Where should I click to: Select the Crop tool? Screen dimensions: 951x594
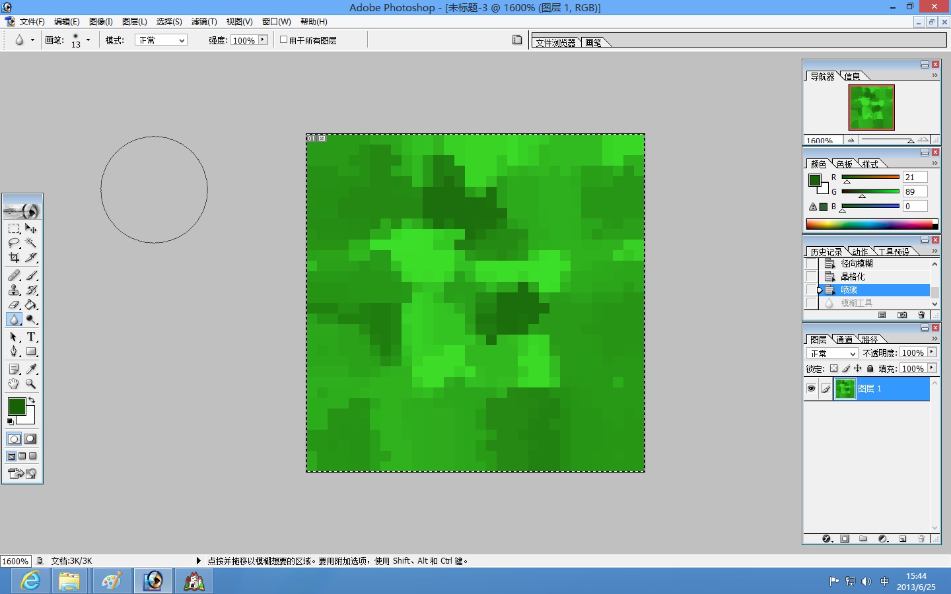14,257
